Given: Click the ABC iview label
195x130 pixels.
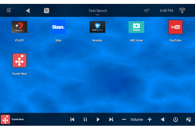Looking at the screenshot, I should 136,40.
